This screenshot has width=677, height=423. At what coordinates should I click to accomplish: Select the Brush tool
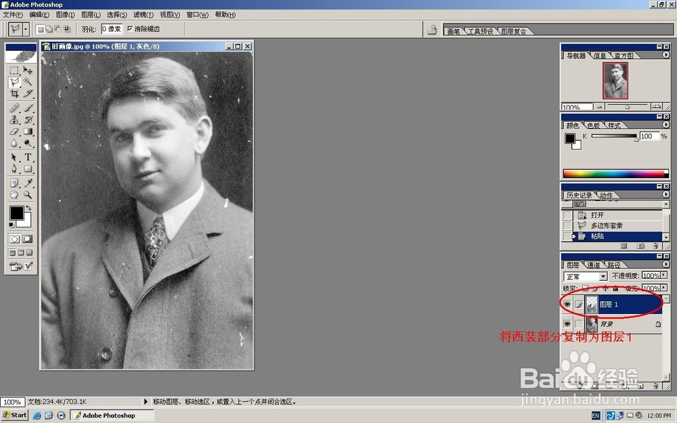28,108
